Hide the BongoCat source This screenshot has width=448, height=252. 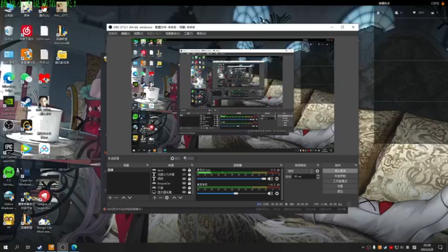tap(184, 184)
